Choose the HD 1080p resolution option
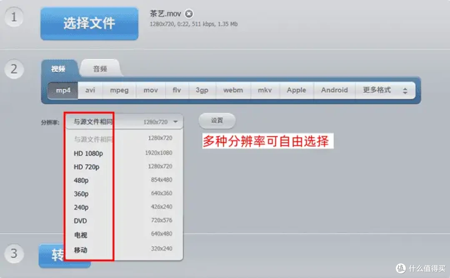 point(124,153)
